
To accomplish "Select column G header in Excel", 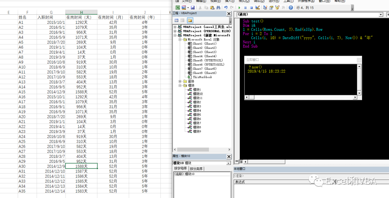I will coord(51,12).
